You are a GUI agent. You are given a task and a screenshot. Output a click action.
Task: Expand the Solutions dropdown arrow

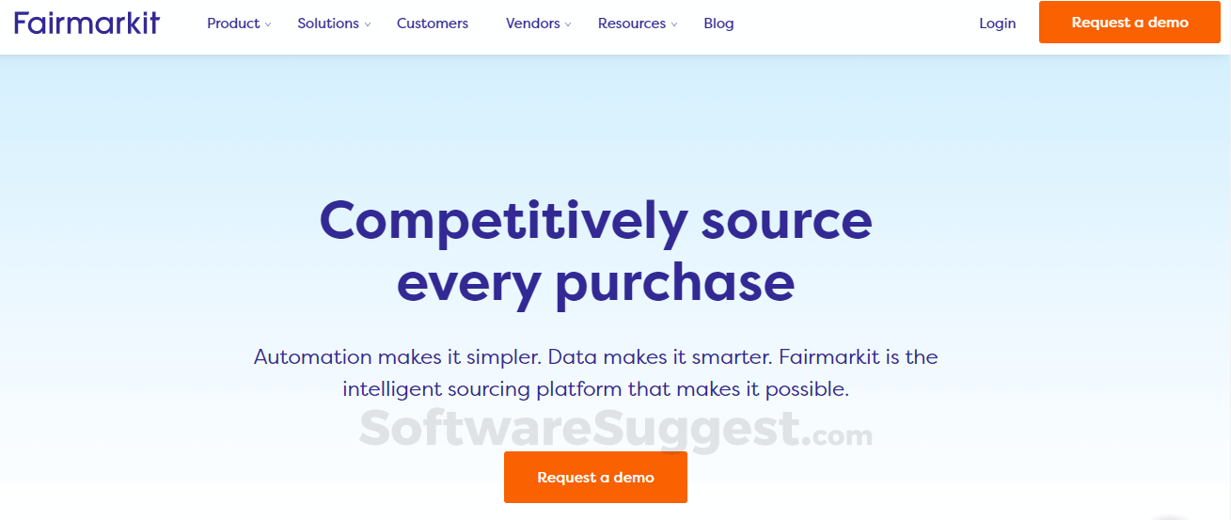pyautogui.click(x=368, y=25)
